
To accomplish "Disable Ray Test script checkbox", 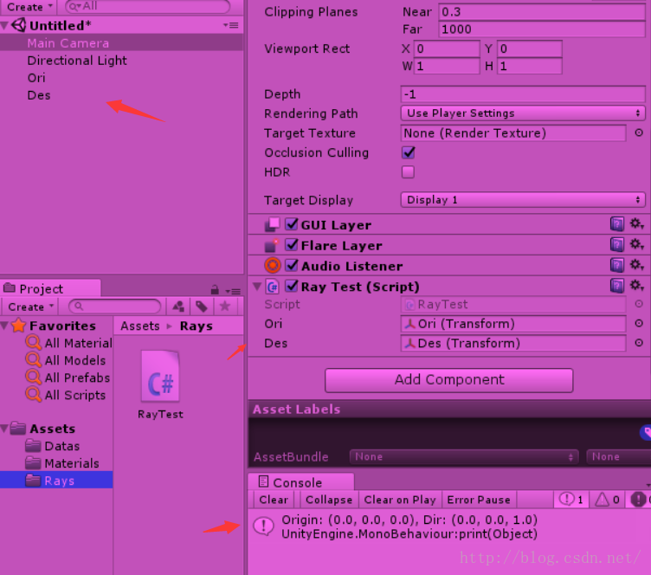I will 292,286.
